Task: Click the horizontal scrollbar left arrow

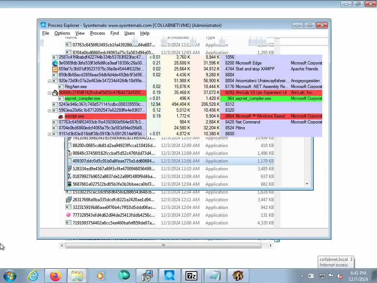Action: point(62,245)
